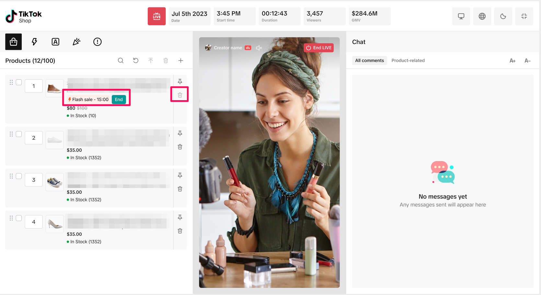The height and width of the screenshot is (295, 541).
Task: Check the box for product 4
Action: (19, 218)
